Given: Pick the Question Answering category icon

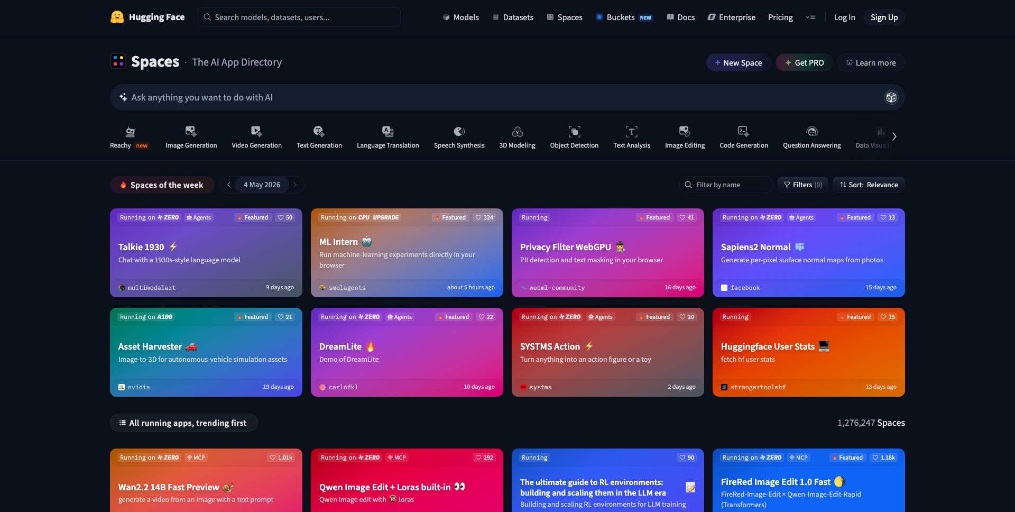Looking at the screenshot, I should [811, 131].
